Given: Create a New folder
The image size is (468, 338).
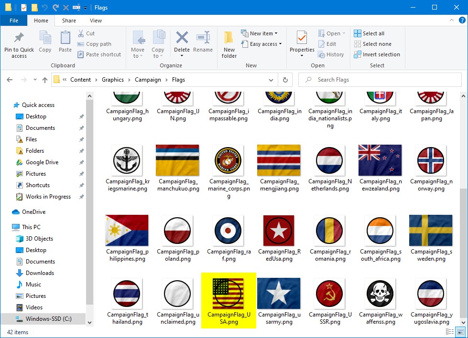Looking at the screenshot, I should pyautogui.click(x=229, y=45).
